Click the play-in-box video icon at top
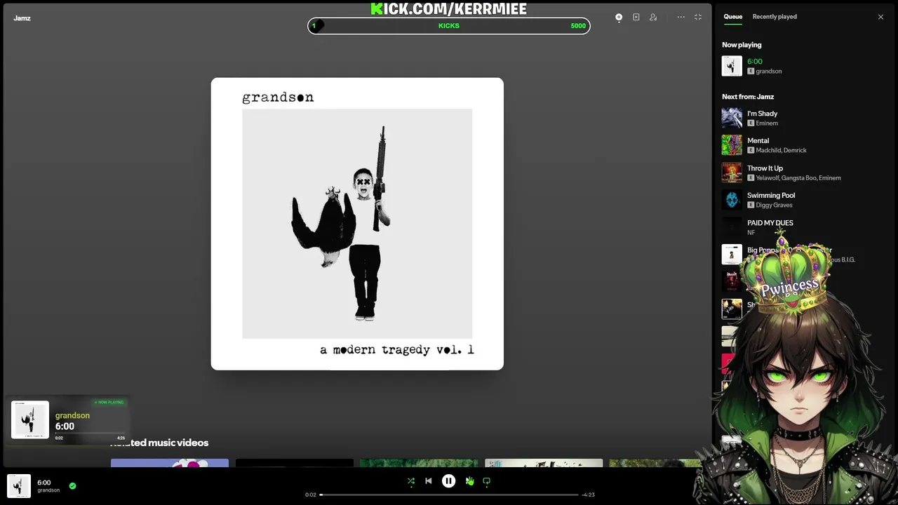The width and height of the screenshot is (898, 505). tap(636, 17)
